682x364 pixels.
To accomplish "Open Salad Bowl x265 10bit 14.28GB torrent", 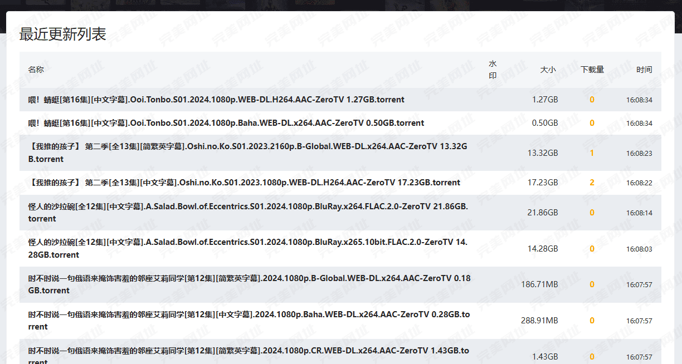I will pyautogui.click(x=248, y=248).
